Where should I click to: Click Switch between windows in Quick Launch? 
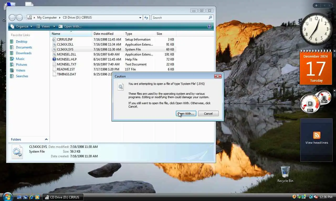tap(25, 197)
